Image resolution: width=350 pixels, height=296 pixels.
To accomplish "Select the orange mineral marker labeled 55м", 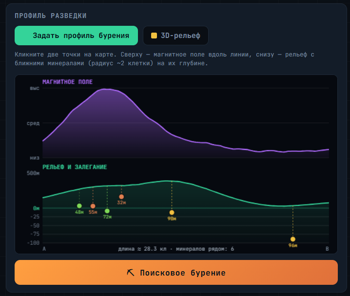I will coord(93,206).
